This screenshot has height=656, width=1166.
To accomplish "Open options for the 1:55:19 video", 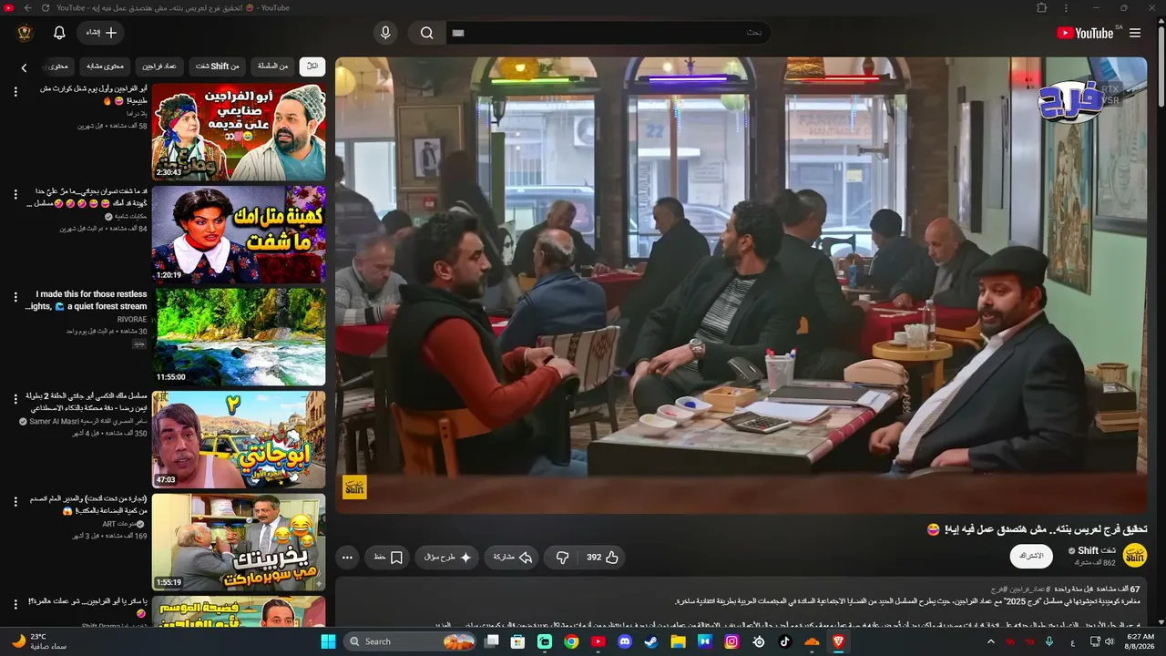I will (15, 501).
